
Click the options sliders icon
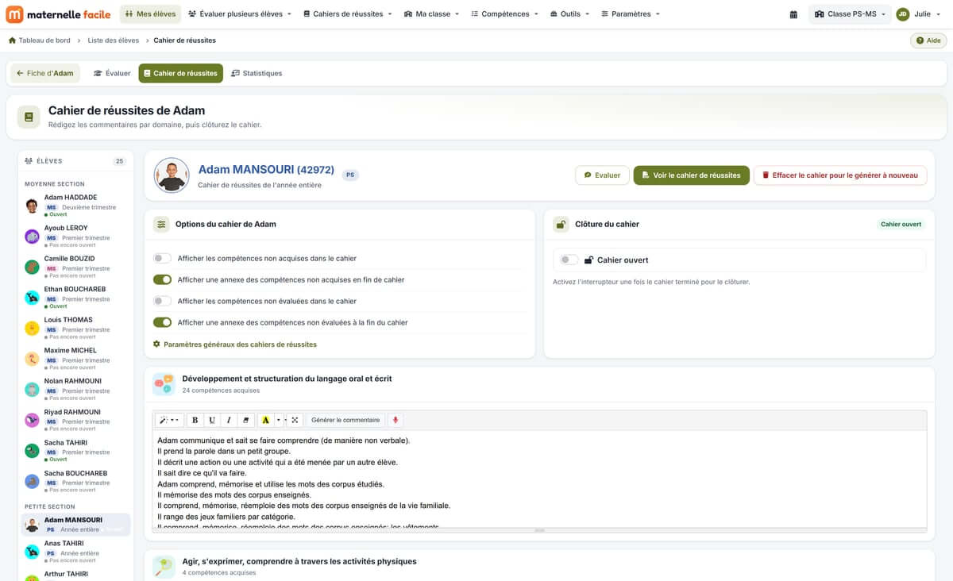point(161,225)
